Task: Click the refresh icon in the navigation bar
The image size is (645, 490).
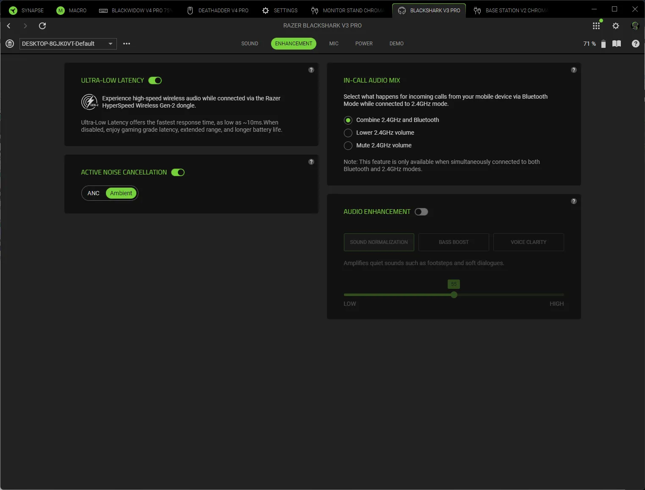Action: pos(42,26)
